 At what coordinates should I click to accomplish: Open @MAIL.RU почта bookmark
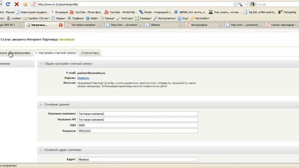tap(190, 12)
